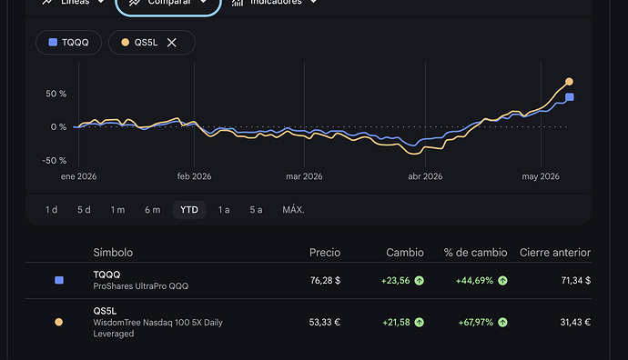Click the feb 2026 axis label
628x360 pixels.
194,176
